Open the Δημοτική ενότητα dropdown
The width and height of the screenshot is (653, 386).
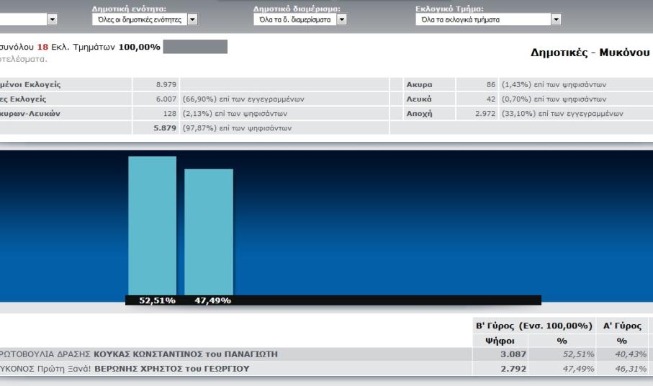tap(192, 20)
